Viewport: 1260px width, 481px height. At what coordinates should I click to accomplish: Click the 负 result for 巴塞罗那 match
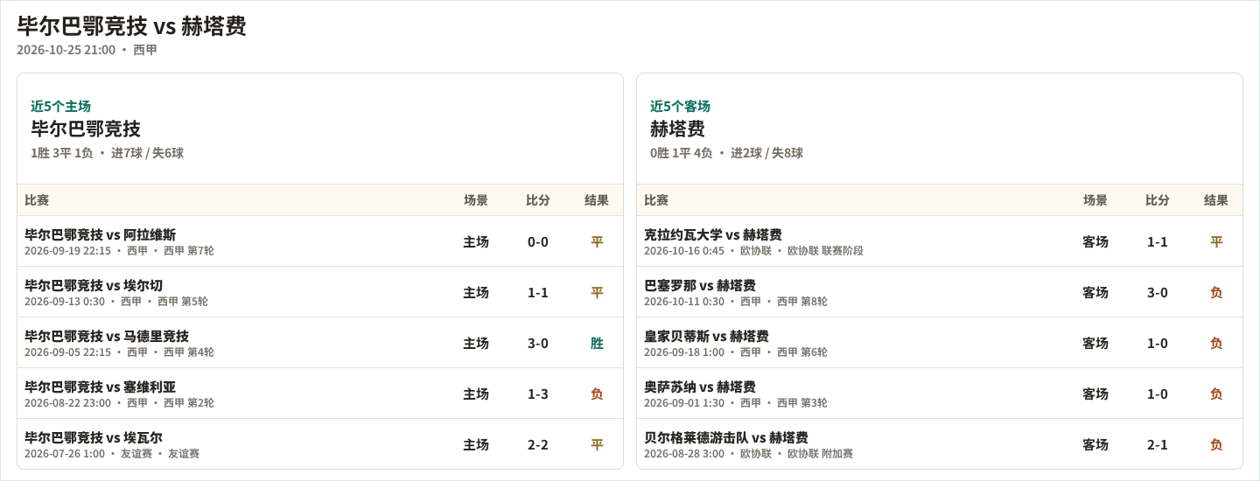(1216, 292)
